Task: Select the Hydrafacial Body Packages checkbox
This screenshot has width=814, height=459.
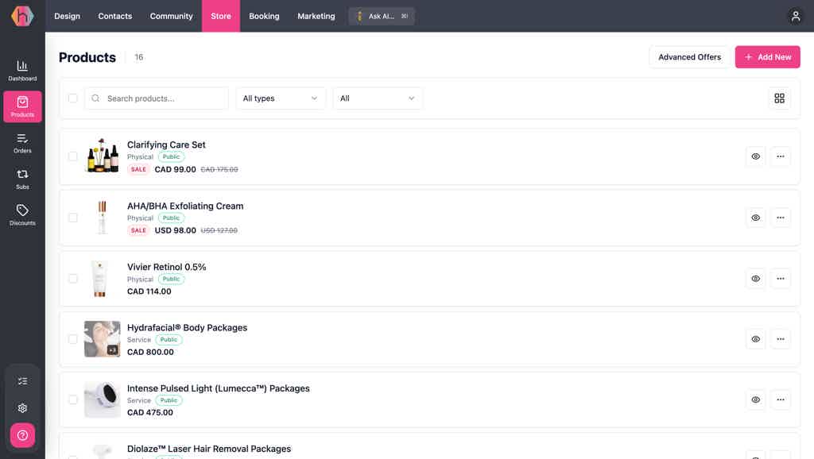Action: pos(72,339)
